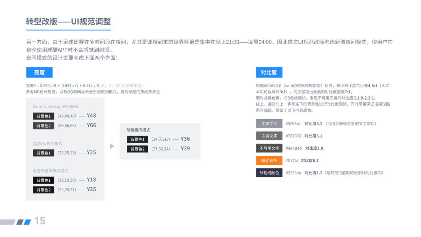Click the 对比度5.2 text

(313, 124)
